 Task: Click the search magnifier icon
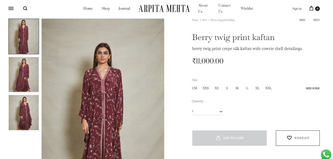coord(25,8)
